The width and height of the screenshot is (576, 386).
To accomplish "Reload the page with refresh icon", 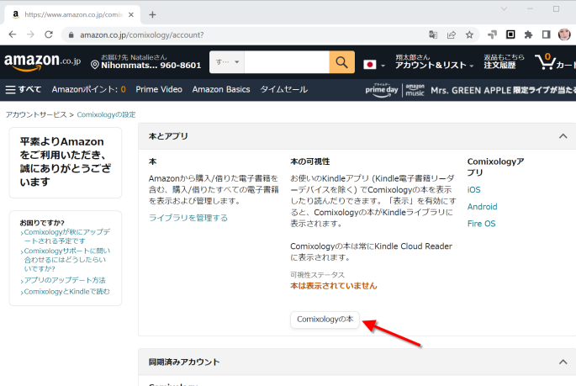I will point(49,34).
